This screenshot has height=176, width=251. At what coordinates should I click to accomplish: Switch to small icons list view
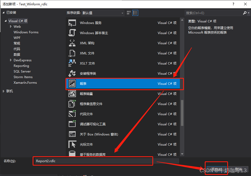click(x=135, y=13)
